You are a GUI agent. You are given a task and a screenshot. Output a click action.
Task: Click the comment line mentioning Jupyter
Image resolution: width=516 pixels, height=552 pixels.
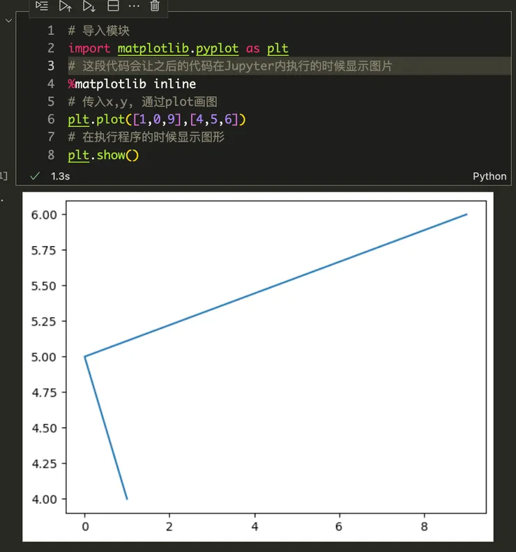point(230,66)
